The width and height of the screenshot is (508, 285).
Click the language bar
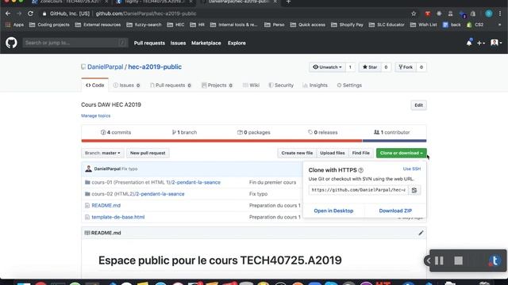point(254,141)
